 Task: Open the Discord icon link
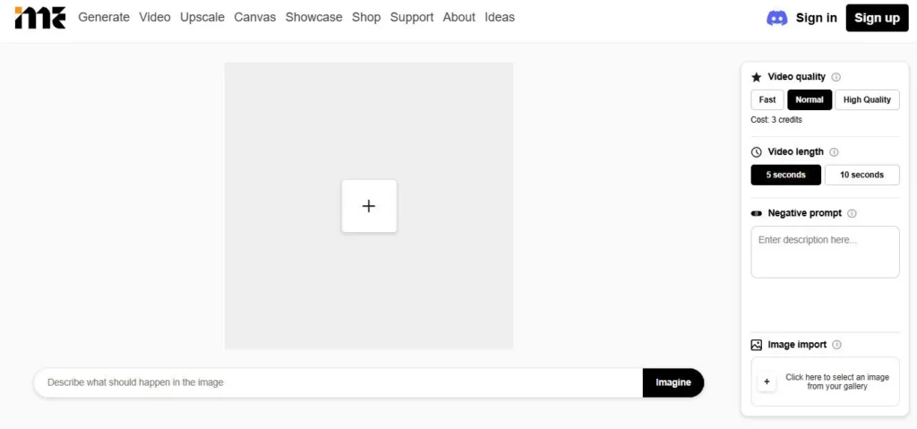[x=776, y=18]
